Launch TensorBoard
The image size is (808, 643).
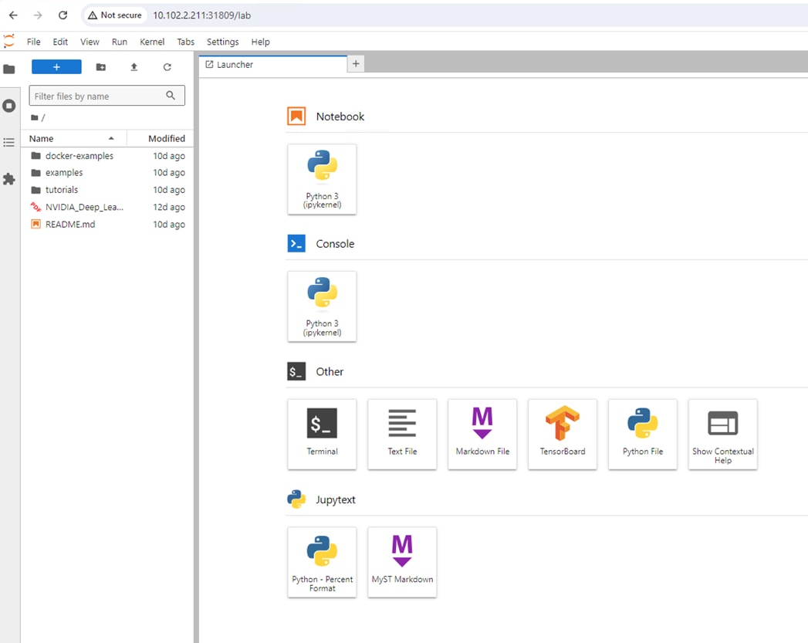pyautogui.click(x=563, y=435)
